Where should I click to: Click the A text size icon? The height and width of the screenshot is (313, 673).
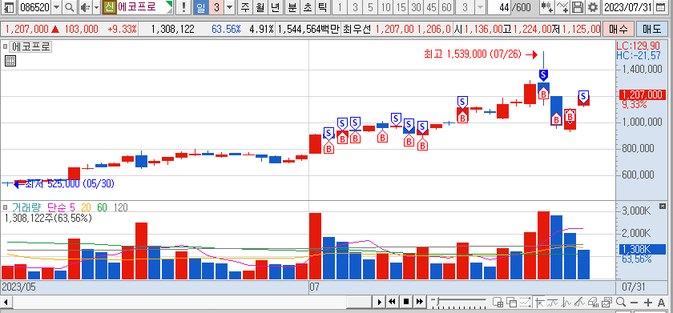(x=661, y=302)
